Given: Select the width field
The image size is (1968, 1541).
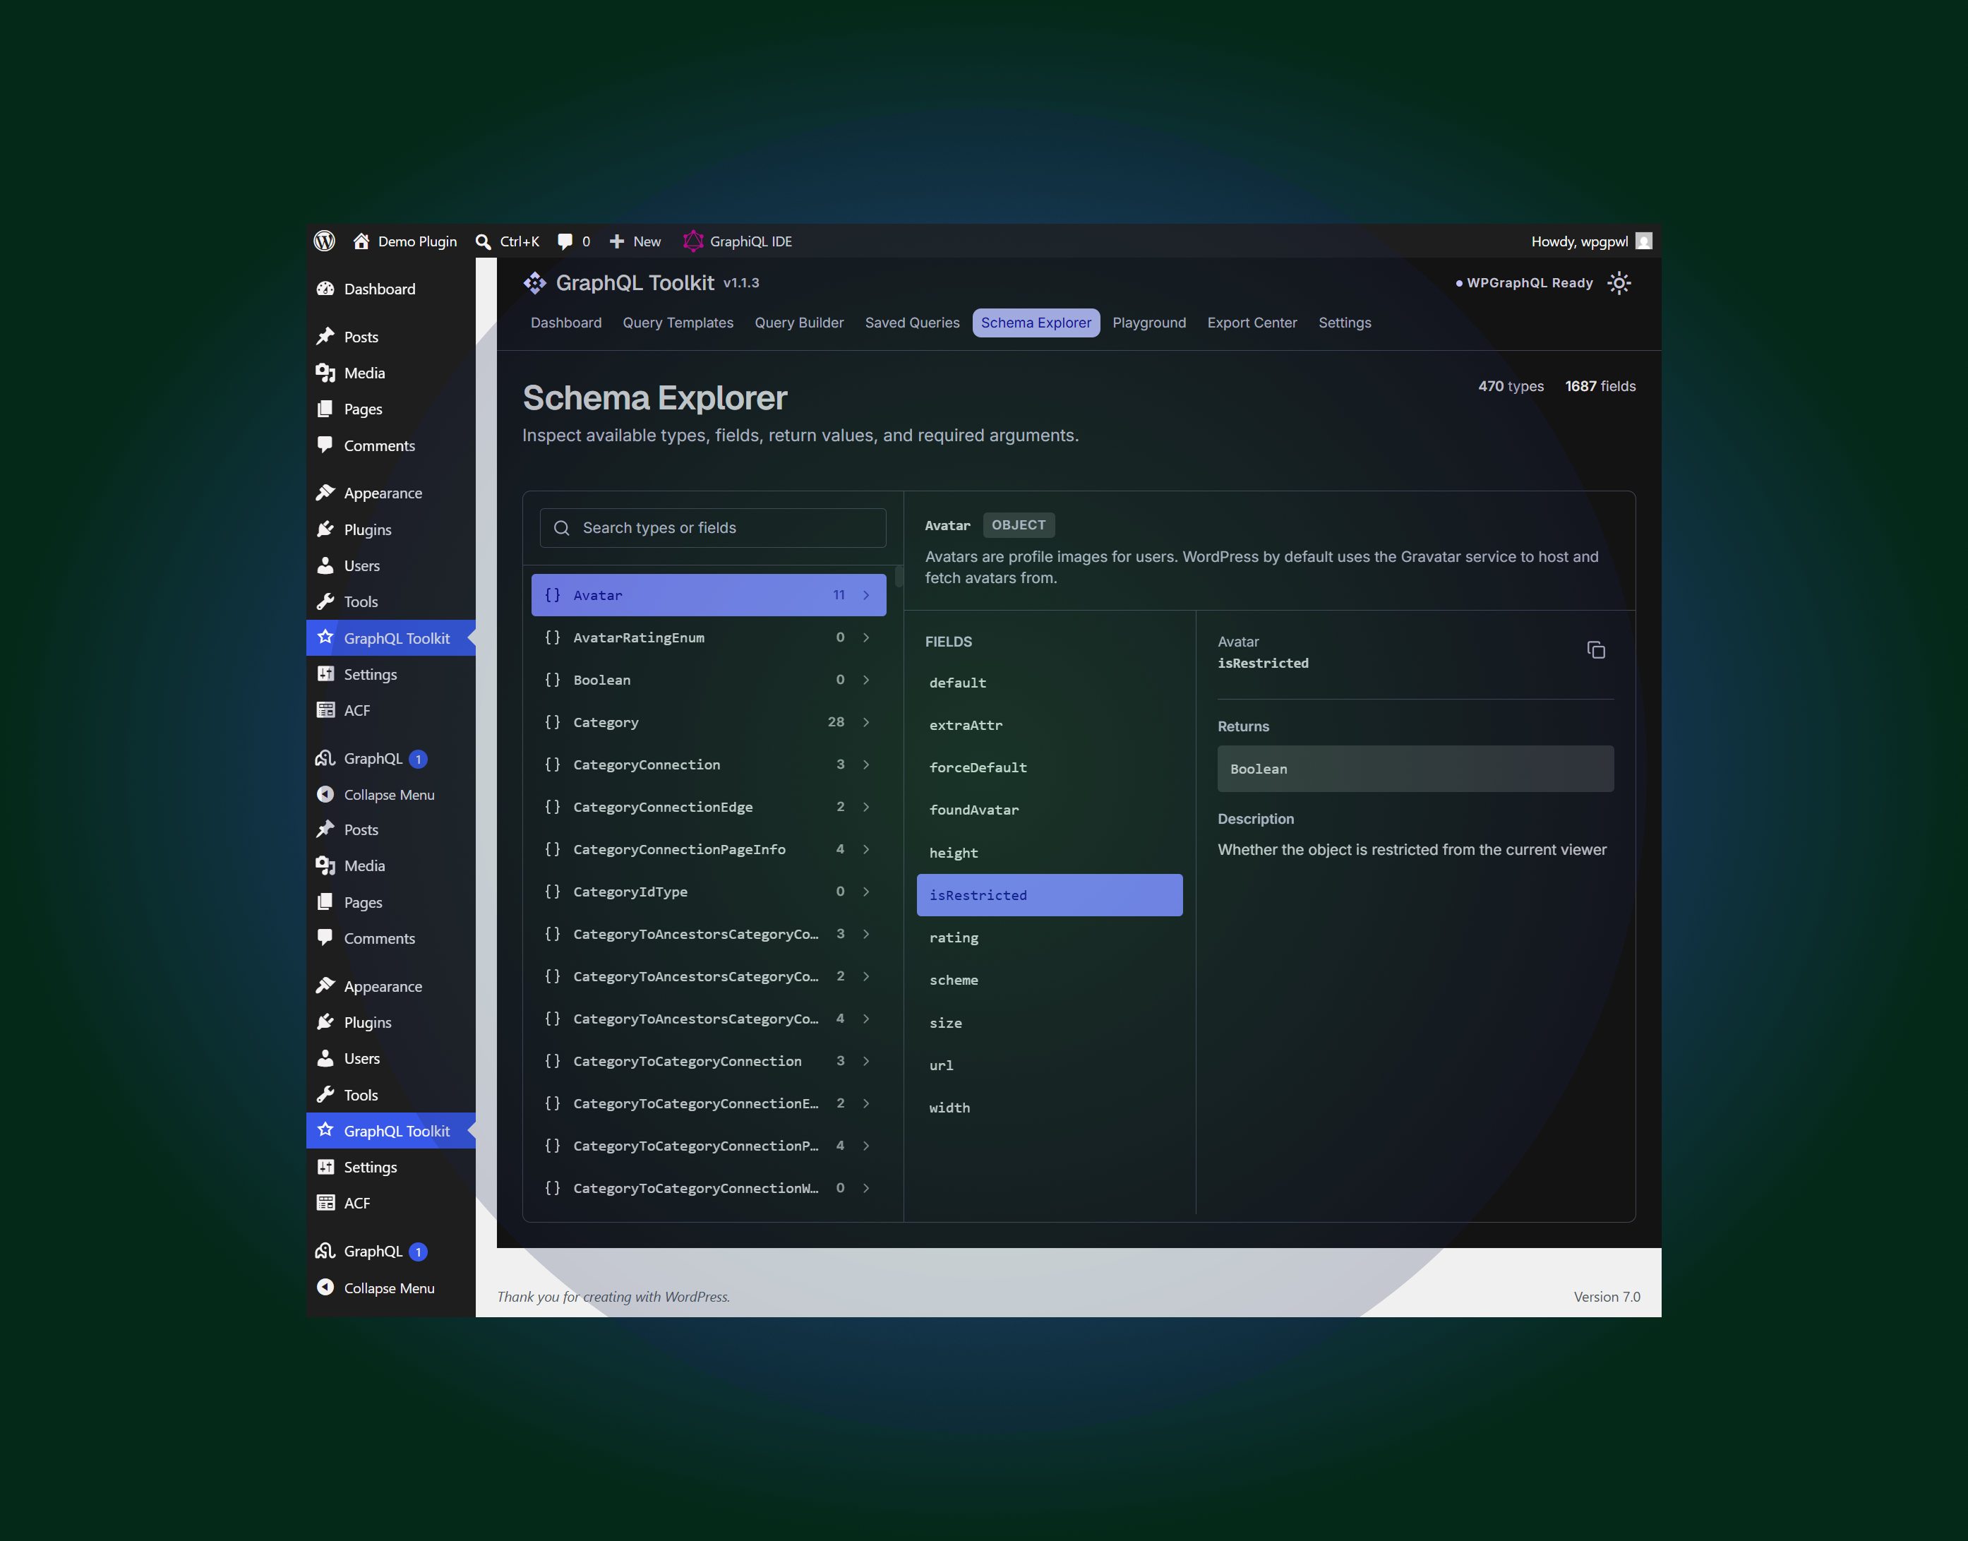Looking at the screenshot, I should 1050,1108.
